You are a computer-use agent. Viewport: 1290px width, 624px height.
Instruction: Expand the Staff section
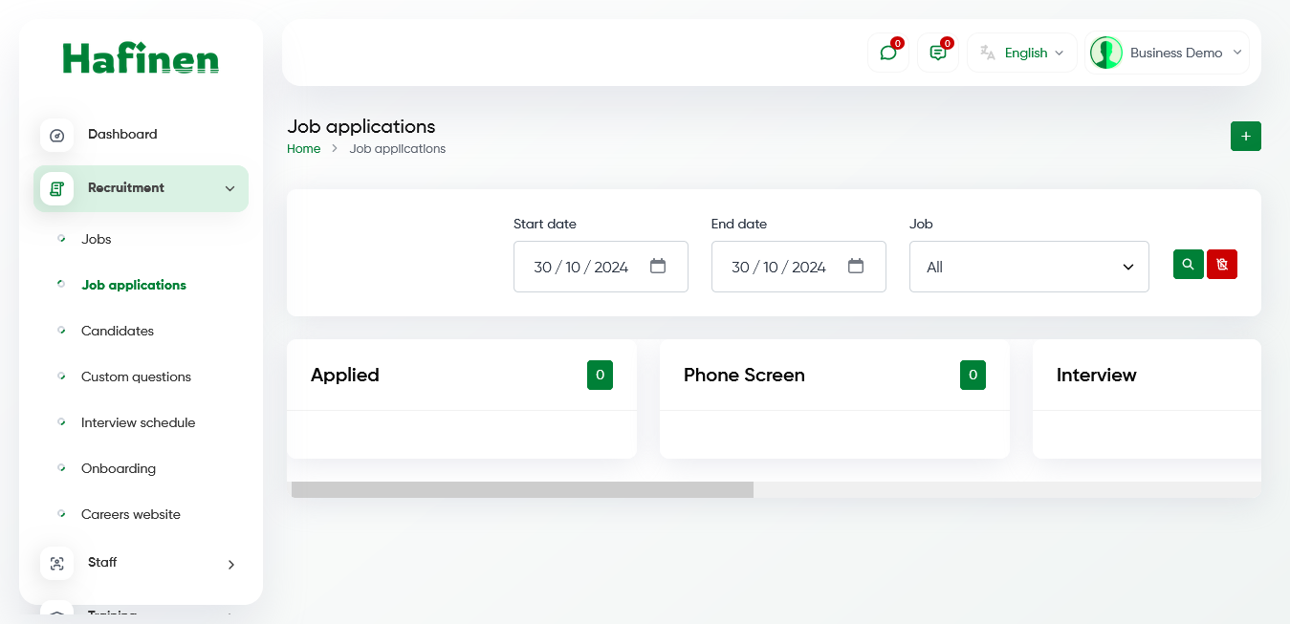[230, 564]
